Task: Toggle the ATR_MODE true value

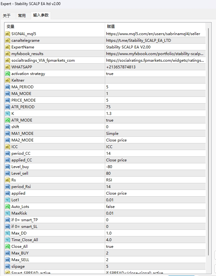Action: point(155,120)
